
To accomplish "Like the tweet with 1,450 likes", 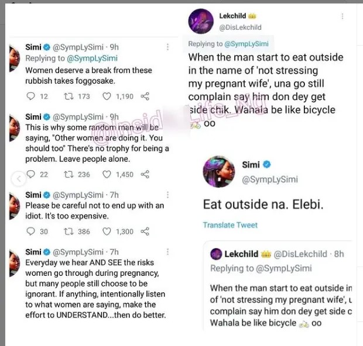I will tap(107, 174).
